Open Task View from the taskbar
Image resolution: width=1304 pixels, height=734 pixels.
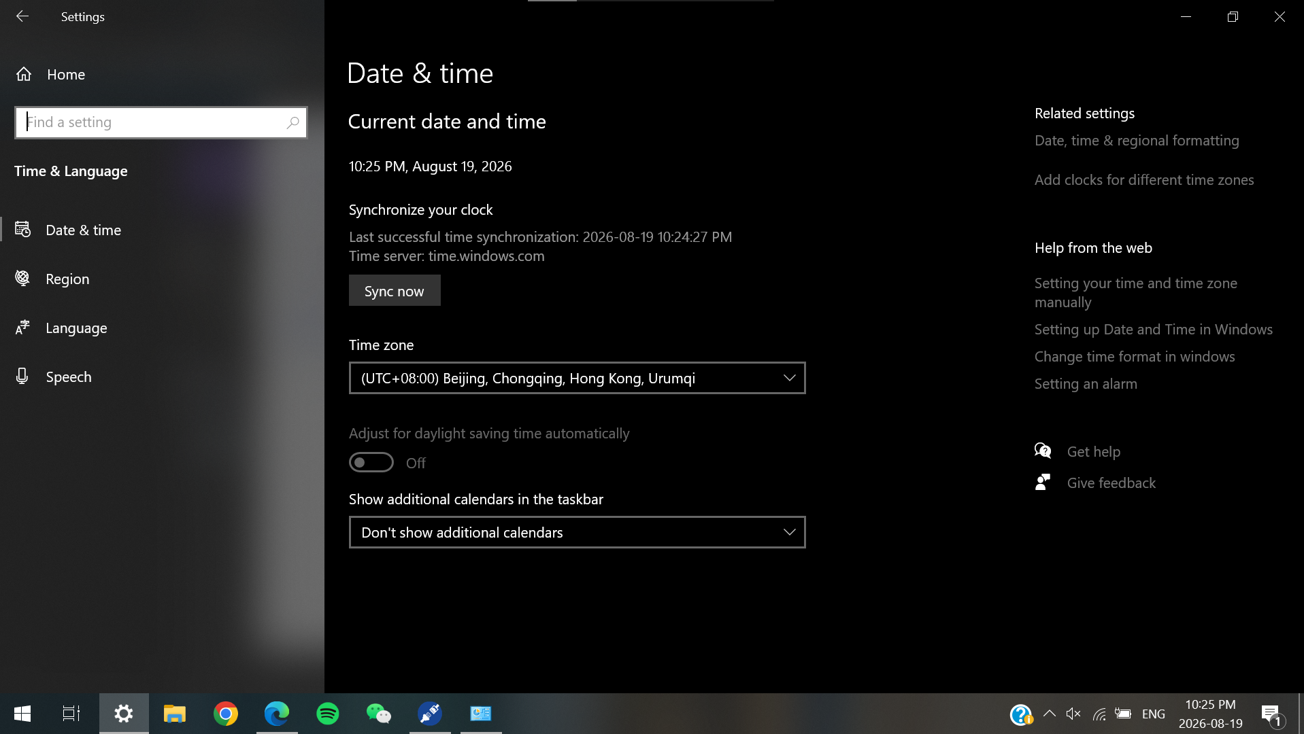(71, 714)
